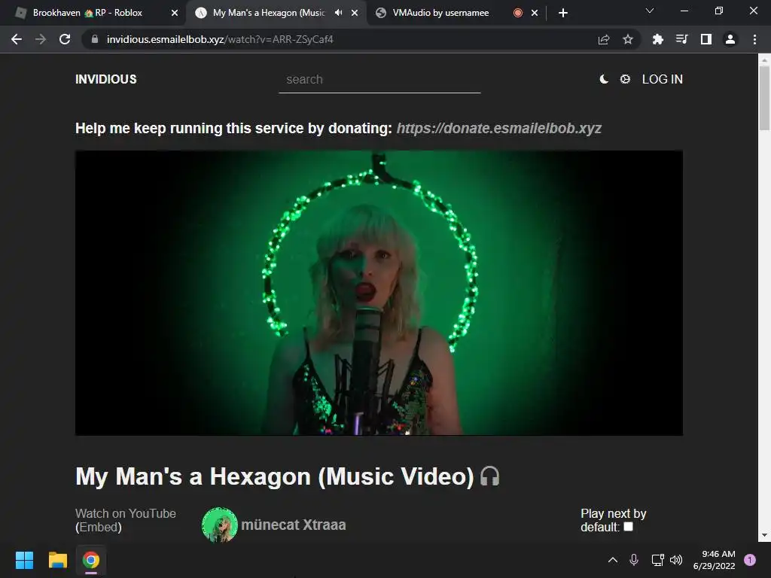Open the Watch on YouTube link
771x578 pixels.
click(126, 513)
